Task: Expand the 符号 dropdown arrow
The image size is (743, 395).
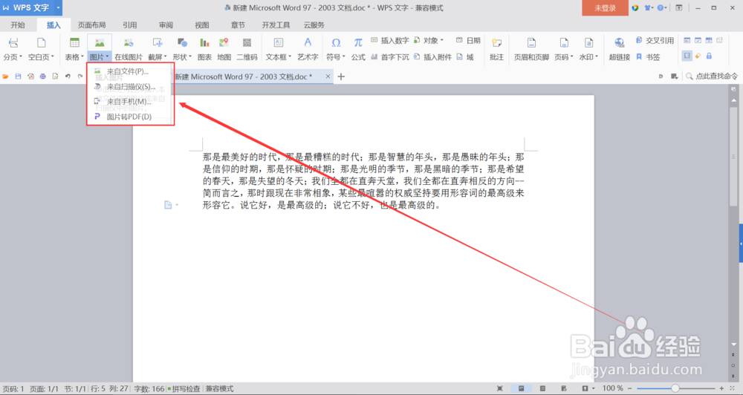Action: [x=343, y=57]
